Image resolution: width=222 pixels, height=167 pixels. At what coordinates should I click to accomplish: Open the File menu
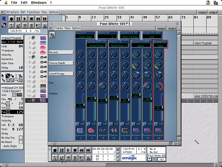coord(14,3)
